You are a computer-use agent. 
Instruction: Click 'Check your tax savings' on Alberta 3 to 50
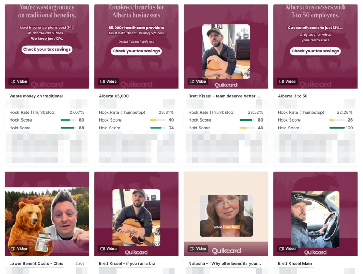[315, 51]
